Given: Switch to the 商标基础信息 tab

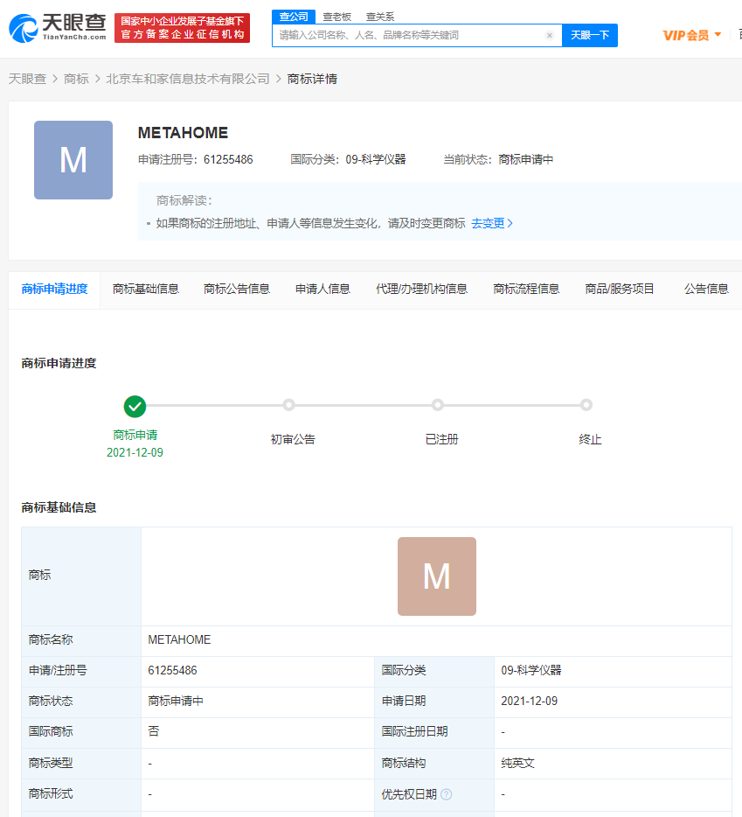Looking at the screenshot, I should click(x=146, y=289).
